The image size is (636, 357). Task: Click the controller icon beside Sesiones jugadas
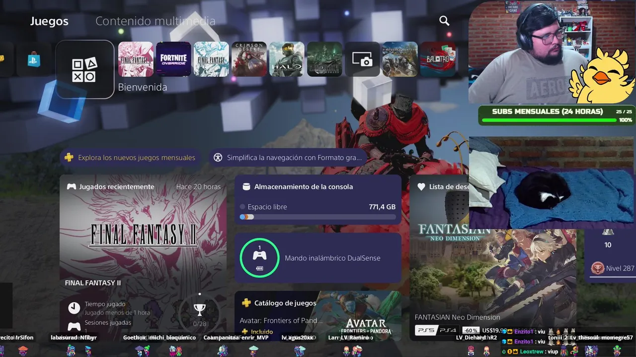(74, 326)
